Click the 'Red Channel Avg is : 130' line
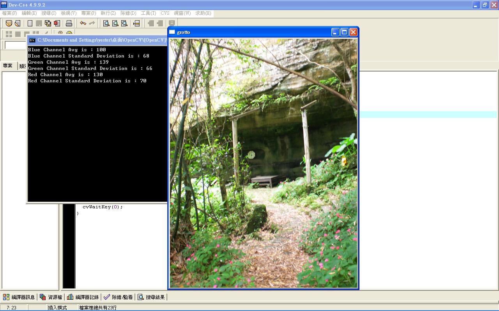Screen dimensions: 499x311 pyautogui.click(x=65, y=75)
